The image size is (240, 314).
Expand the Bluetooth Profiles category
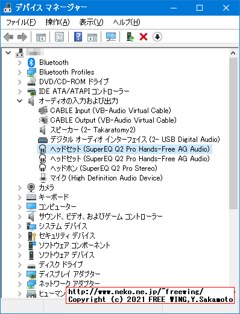20,72
